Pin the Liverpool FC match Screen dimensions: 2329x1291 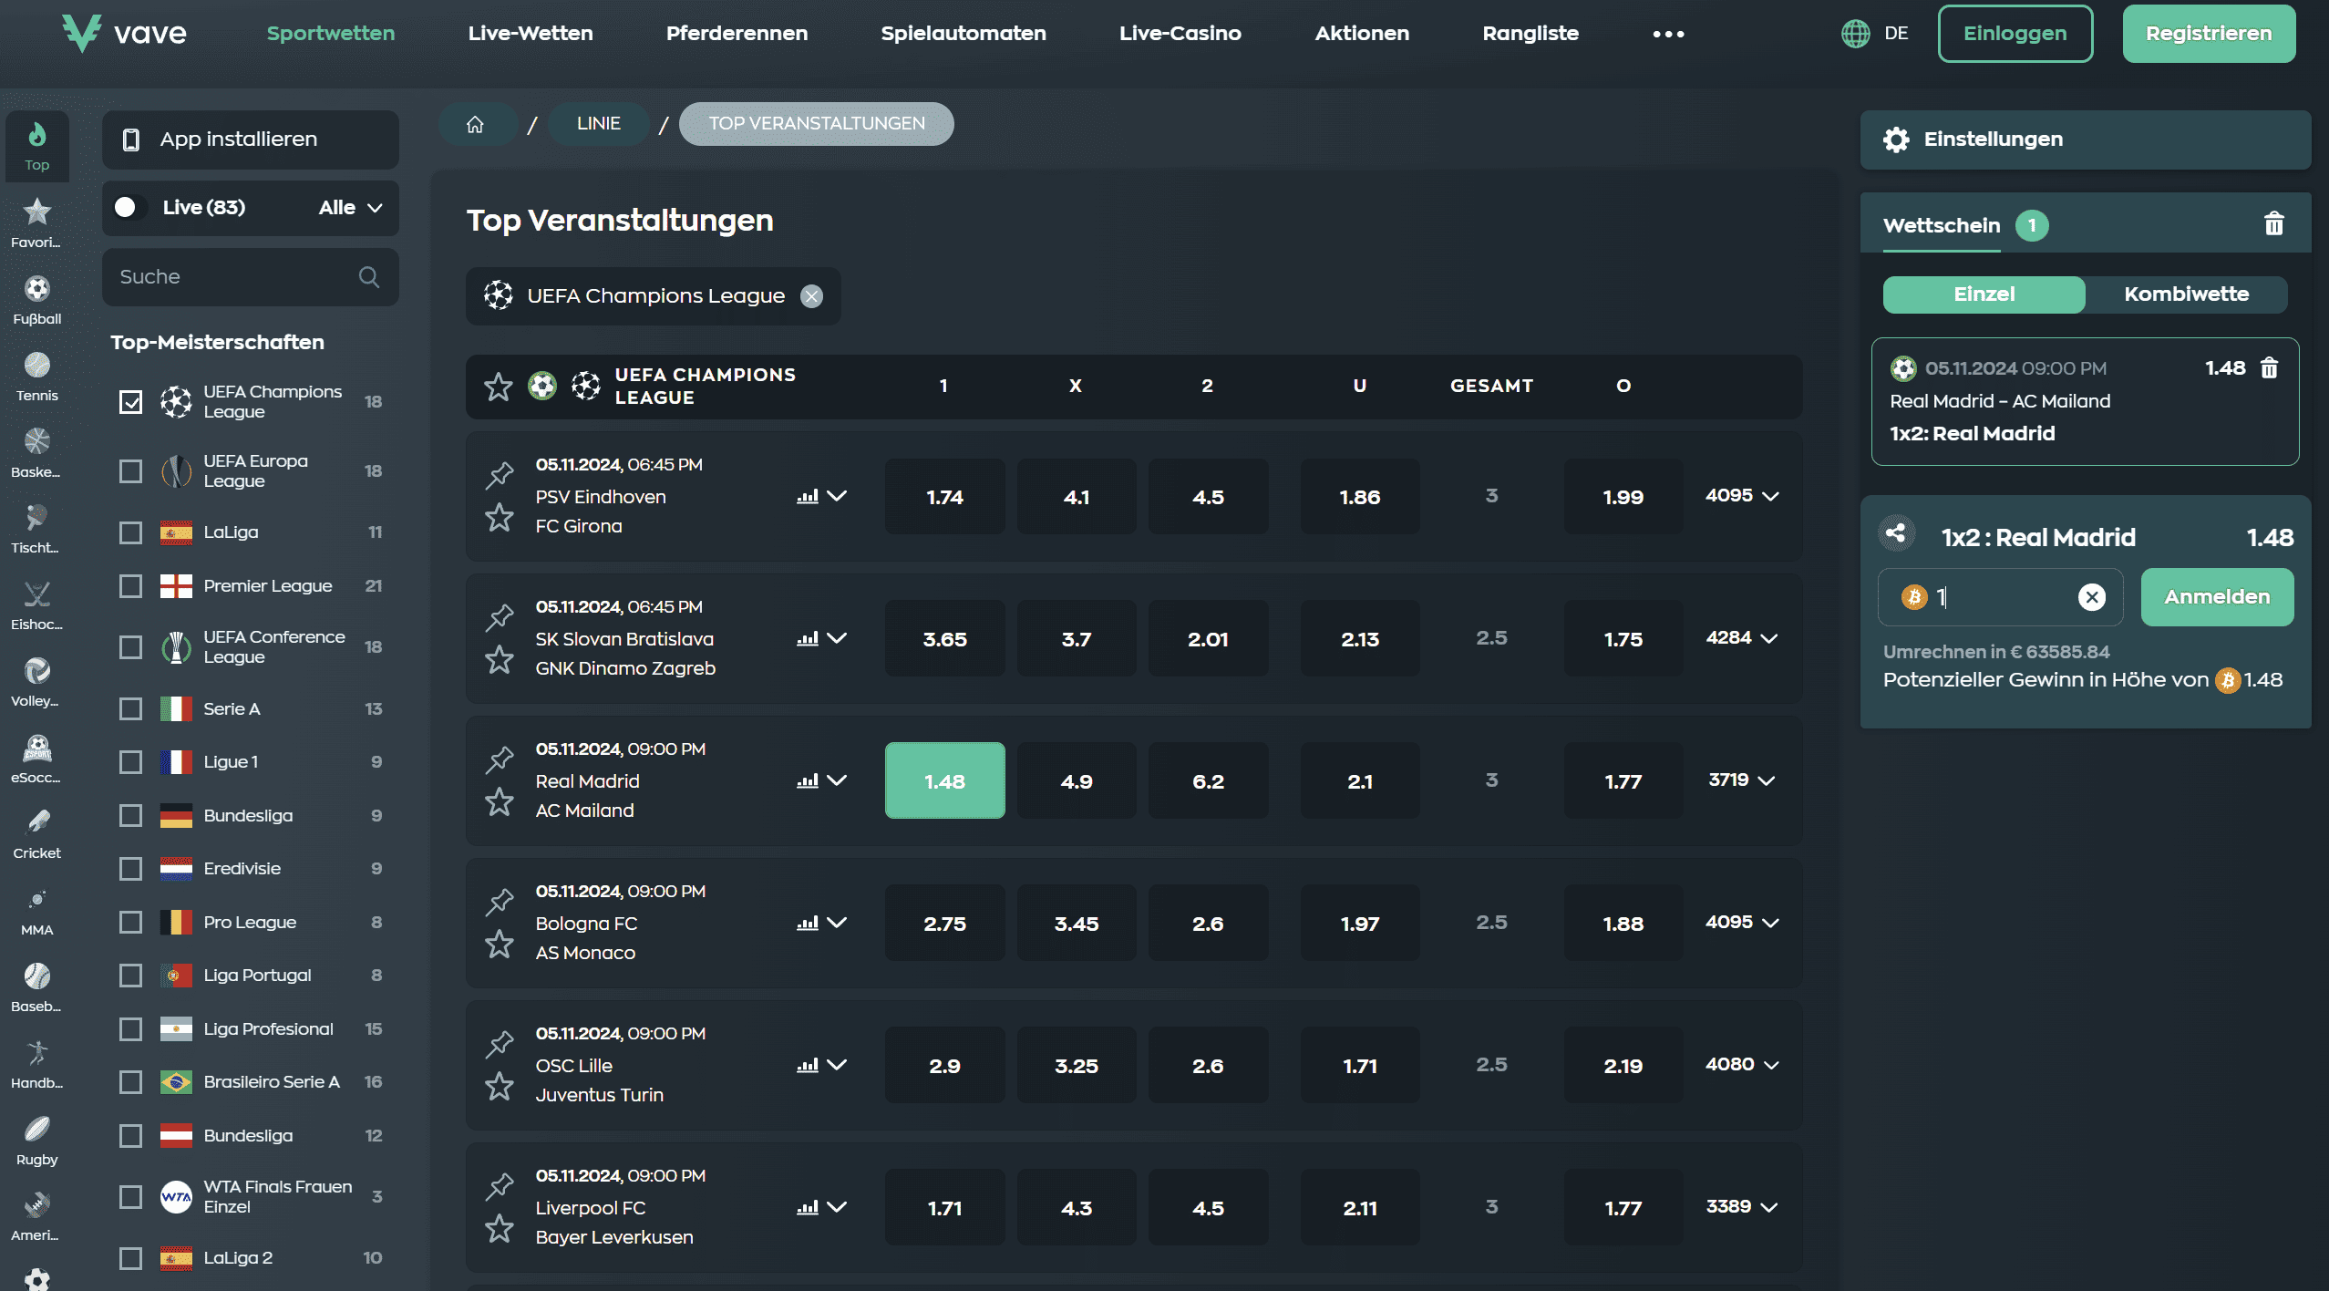[x=499, y=1185]
